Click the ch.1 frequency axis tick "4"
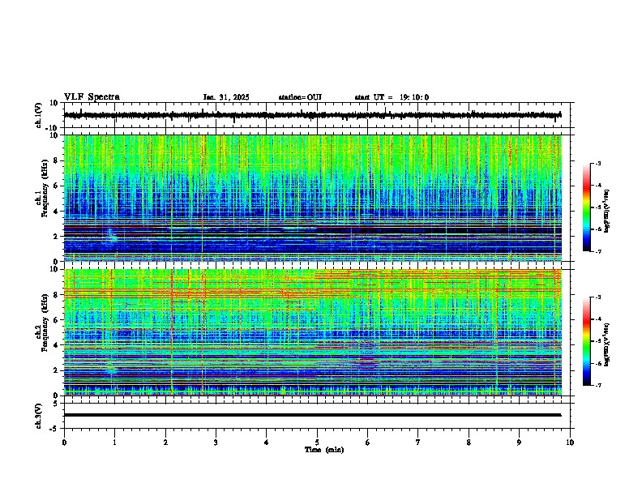 tap(57, 212)
